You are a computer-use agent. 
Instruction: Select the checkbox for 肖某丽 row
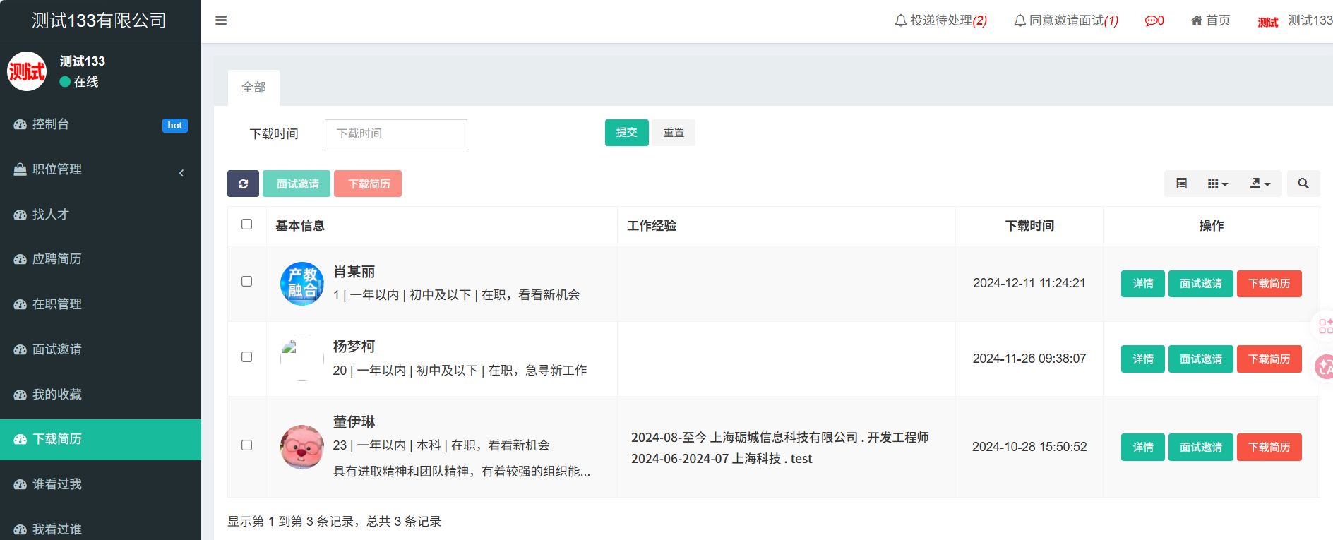coord(246,282)
